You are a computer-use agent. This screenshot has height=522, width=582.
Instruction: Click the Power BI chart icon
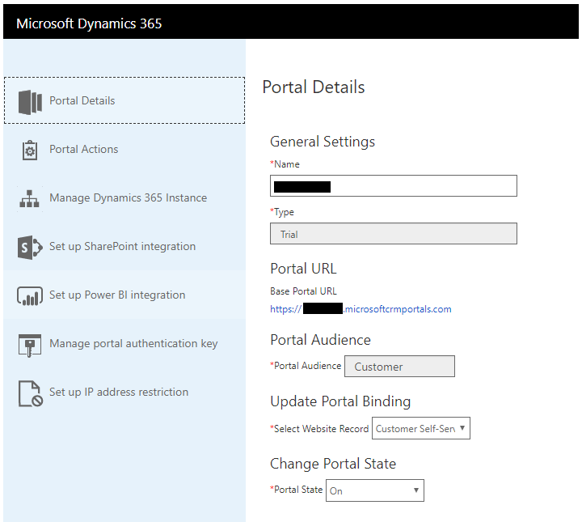tap(30, 295)
